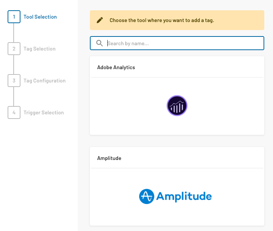273x231 pixels.
Task: Click the line connecting steps 3 and 4
Action: 14,97
